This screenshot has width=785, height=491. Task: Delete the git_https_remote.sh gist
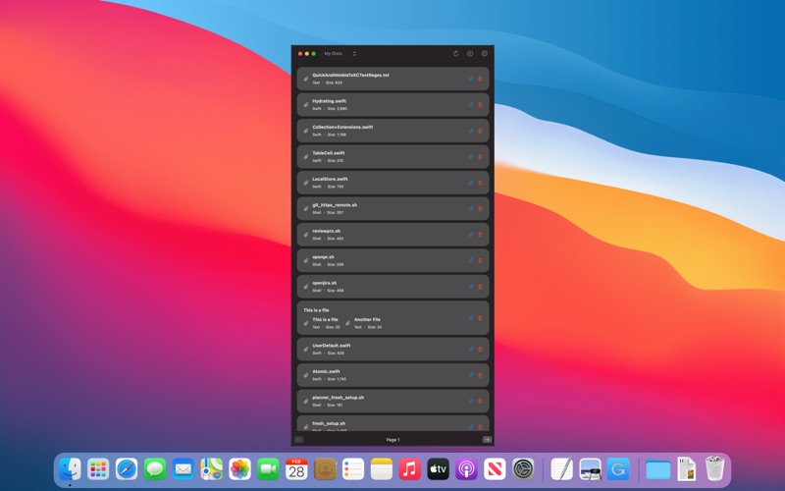[x=480, y=209]
